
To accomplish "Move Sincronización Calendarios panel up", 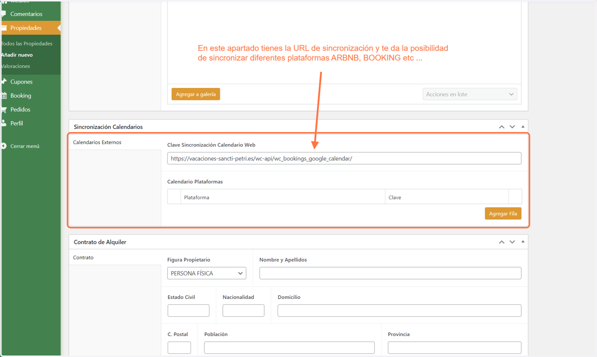I will [x=502, y=127].
